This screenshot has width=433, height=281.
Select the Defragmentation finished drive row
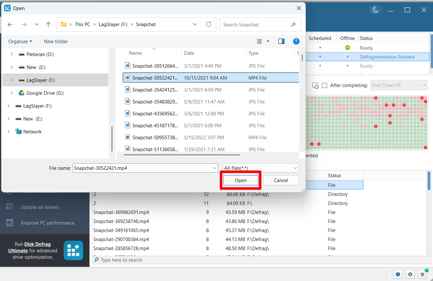click(x=368, y=57)
